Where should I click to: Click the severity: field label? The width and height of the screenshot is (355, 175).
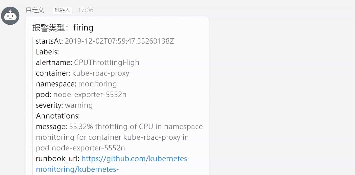(50, 105)
